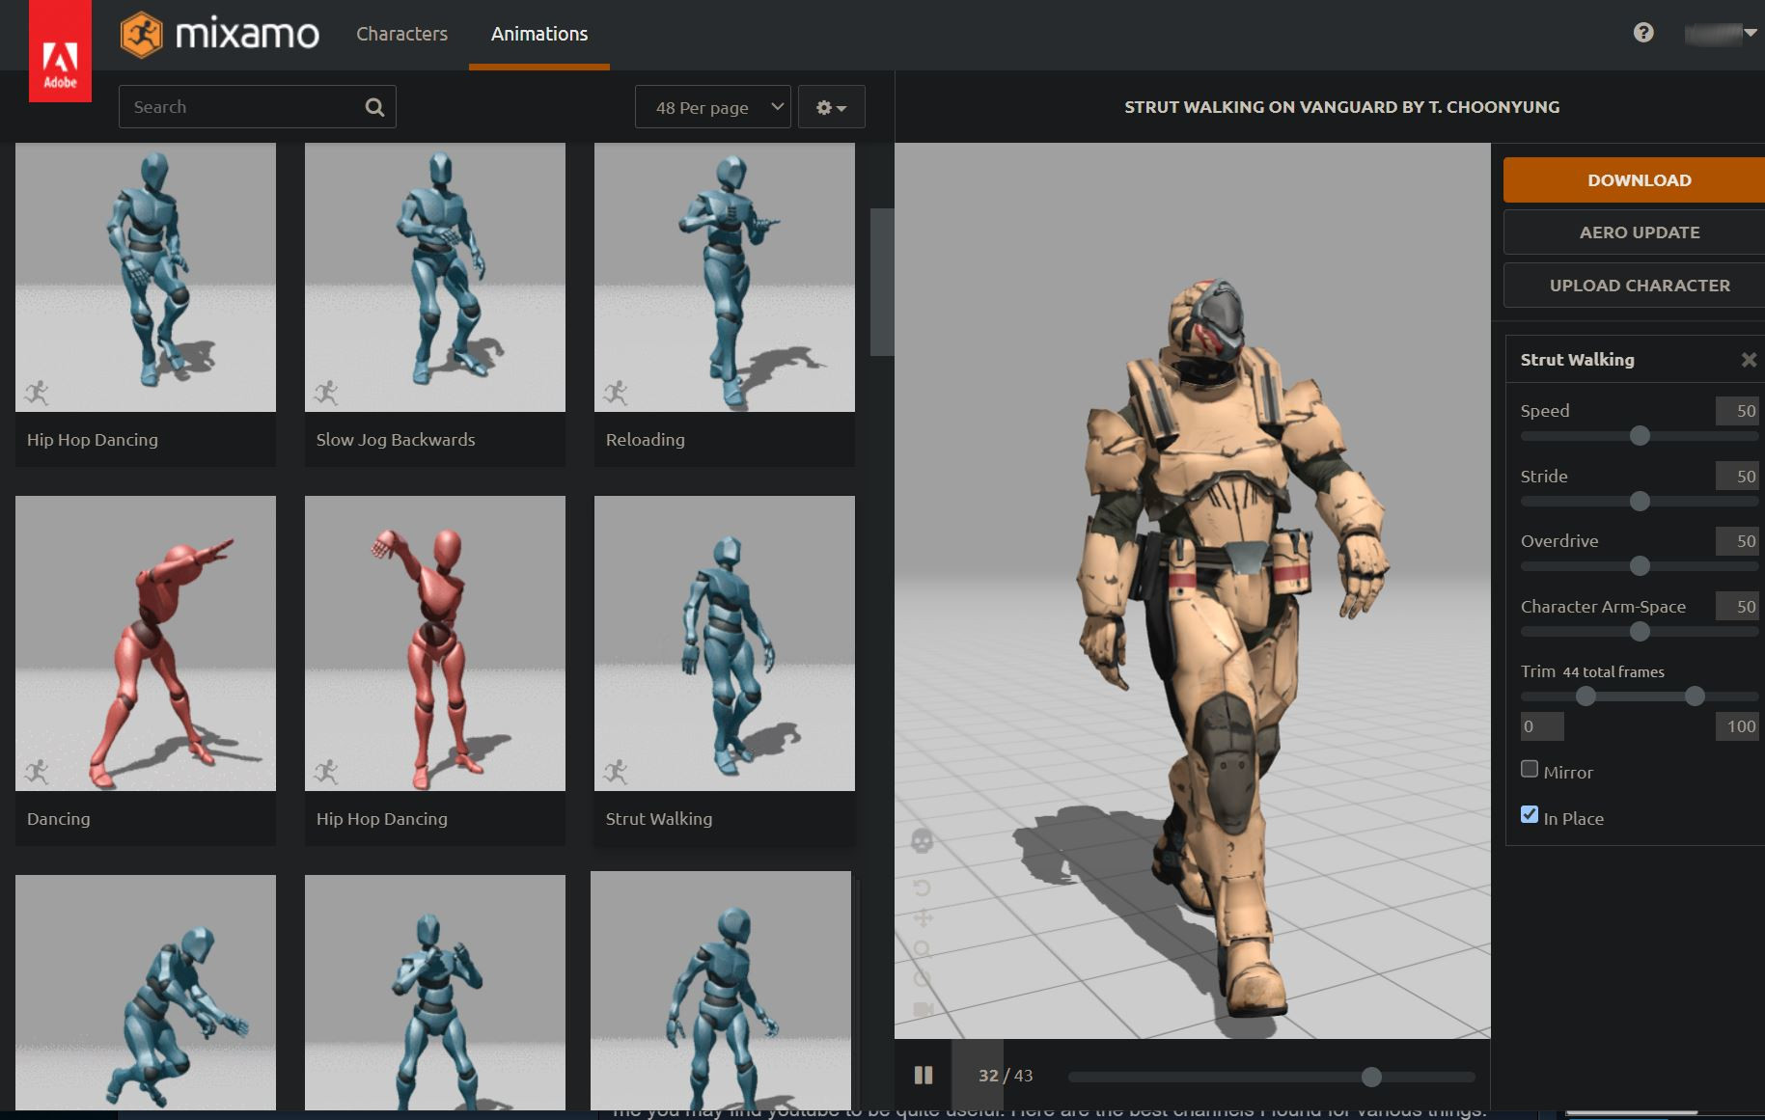Select the red Hip Hop Dancing thumbnail
This screenshot has width=1765, height=1120.
tap(435, 643)
